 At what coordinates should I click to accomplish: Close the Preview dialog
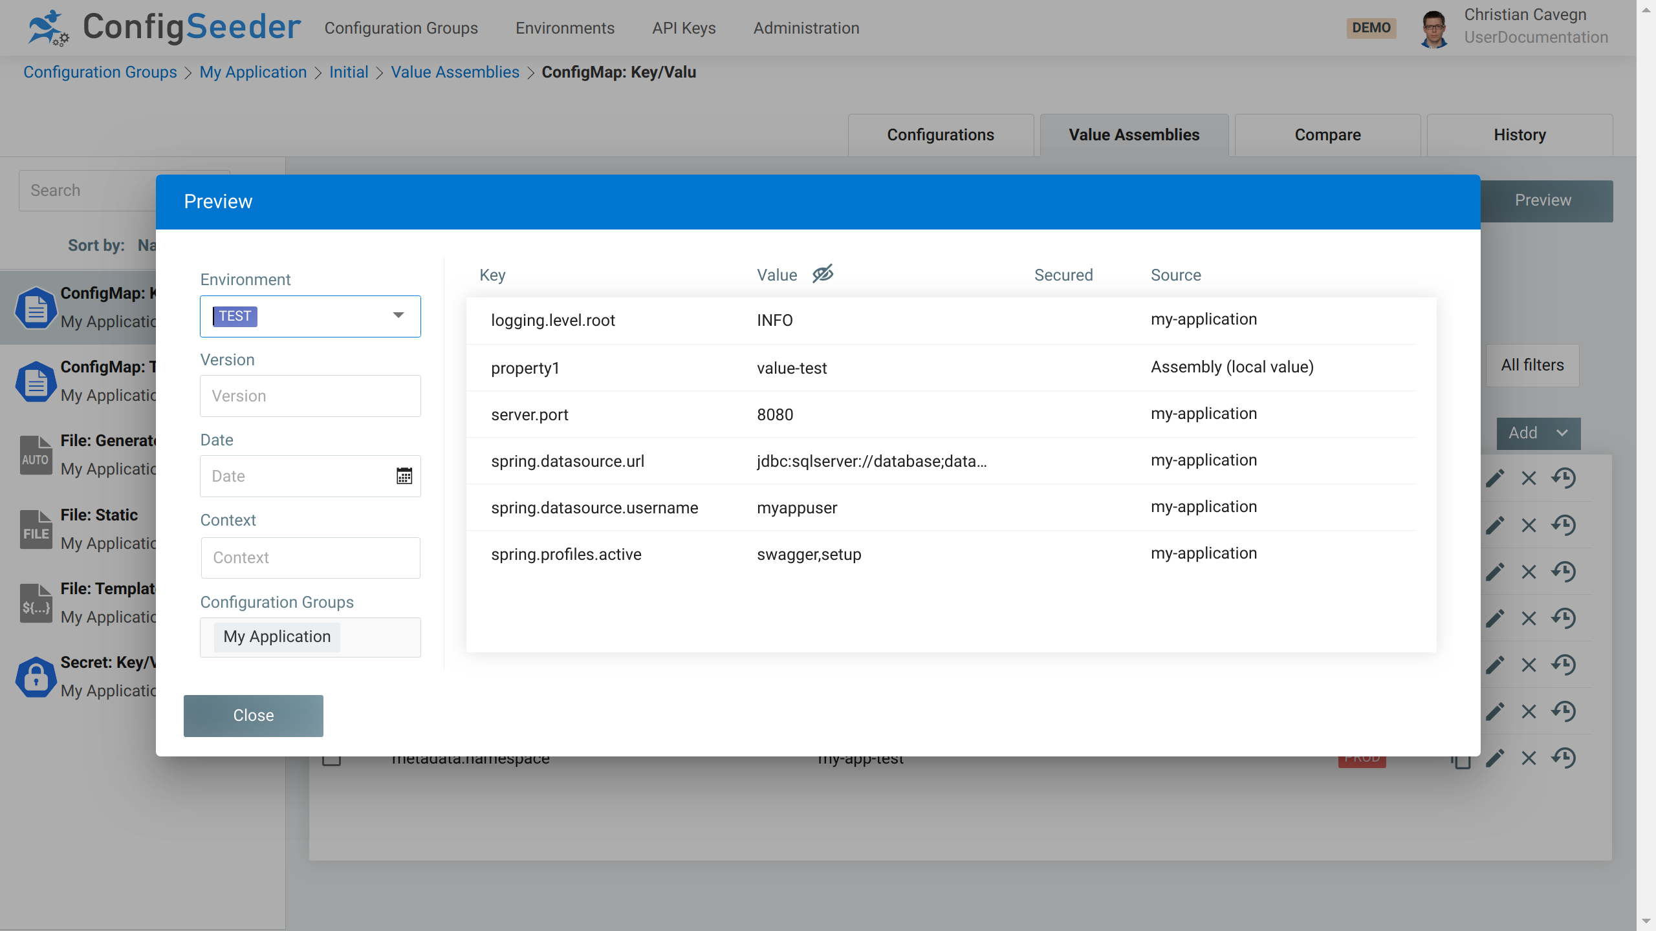(x=253, y=715)
